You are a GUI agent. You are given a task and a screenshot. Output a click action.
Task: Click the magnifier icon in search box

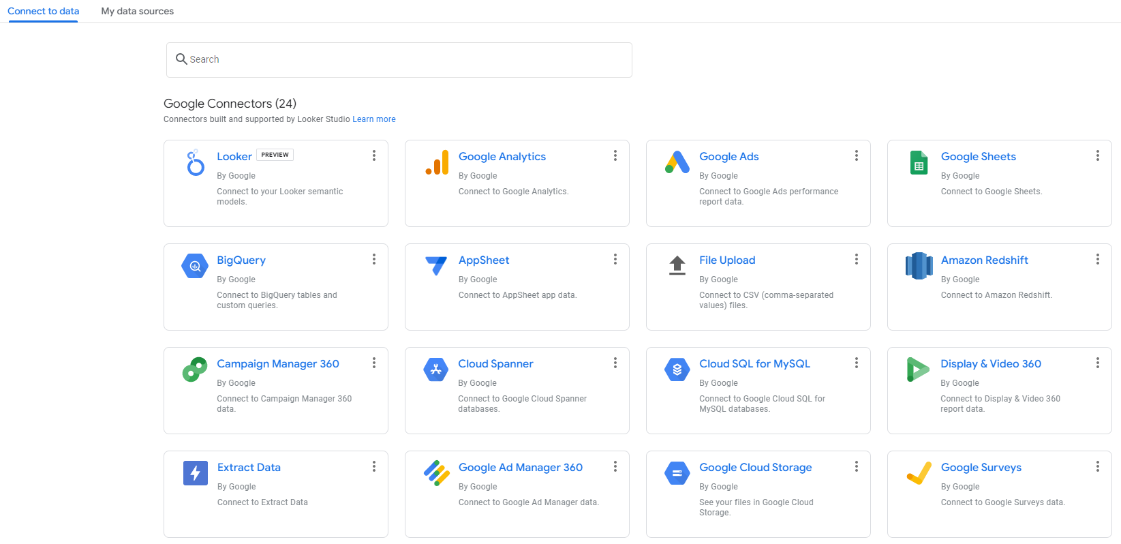(x=181, y=59)
